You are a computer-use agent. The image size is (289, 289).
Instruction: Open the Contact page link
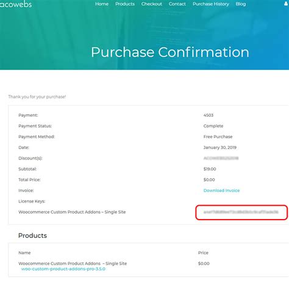(x=177, y=4)
